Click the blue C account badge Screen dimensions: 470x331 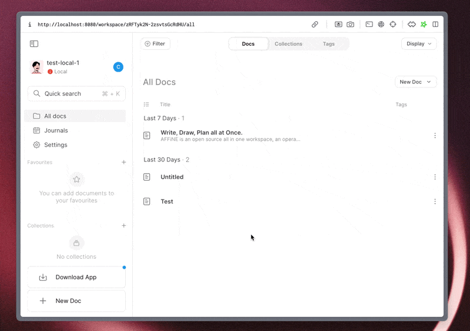click(118, 67)
